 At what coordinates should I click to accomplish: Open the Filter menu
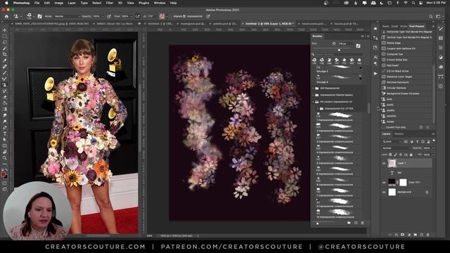point(110,3)
